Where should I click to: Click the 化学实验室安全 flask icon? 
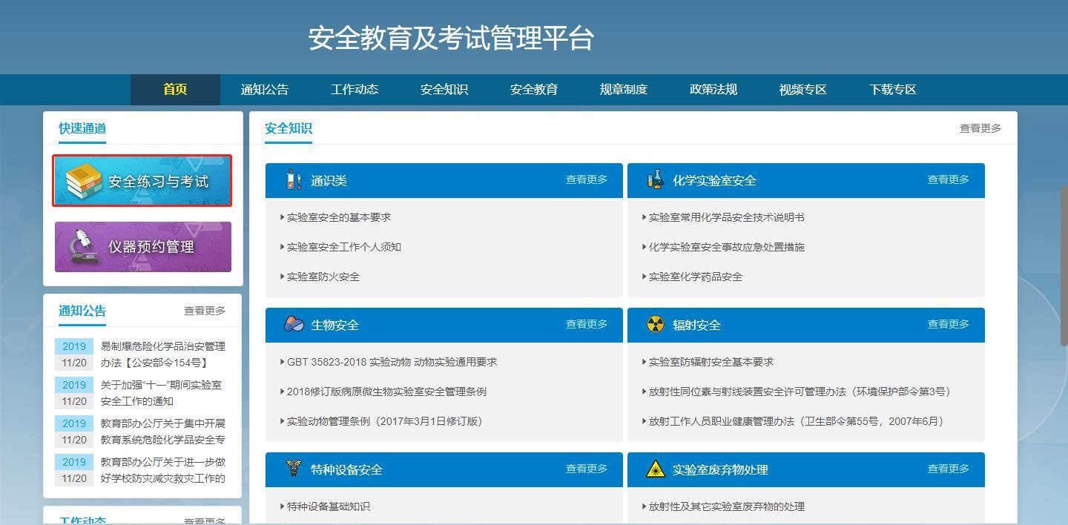point(655,179)
